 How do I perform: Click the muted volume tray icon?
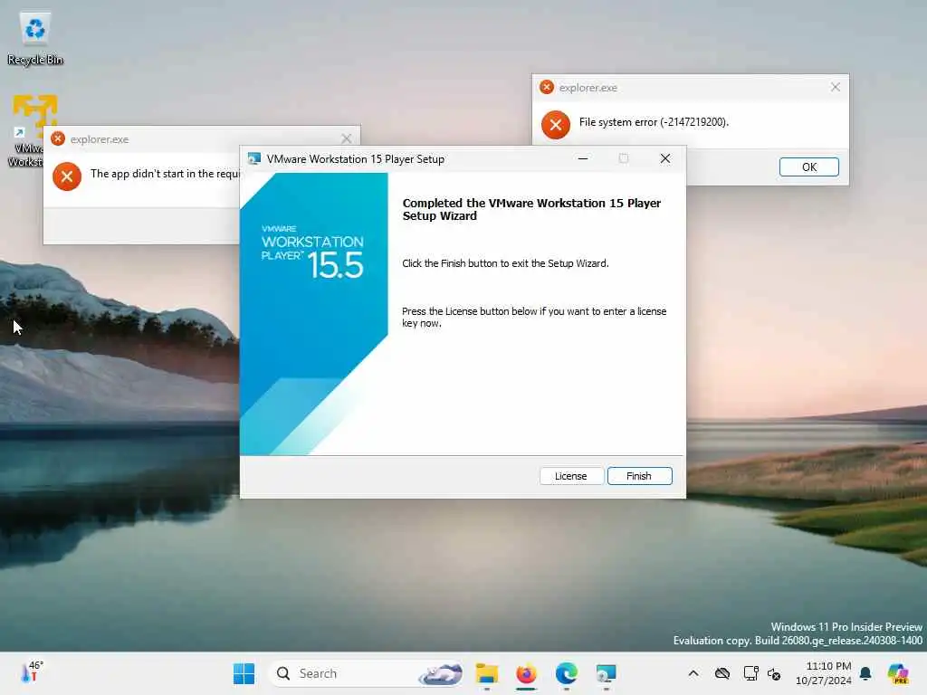click(774, 673)
